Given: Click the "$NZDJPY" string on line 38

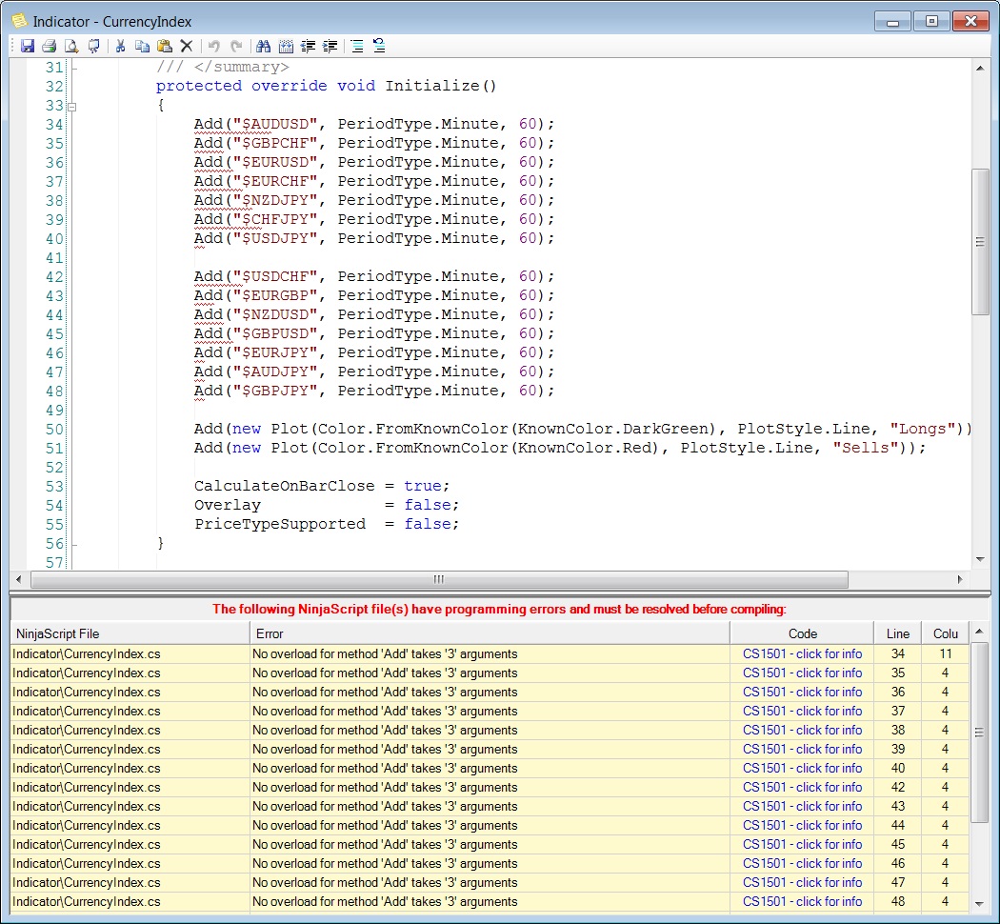Looking at the screenshot, I should click(x=275, y=200).
